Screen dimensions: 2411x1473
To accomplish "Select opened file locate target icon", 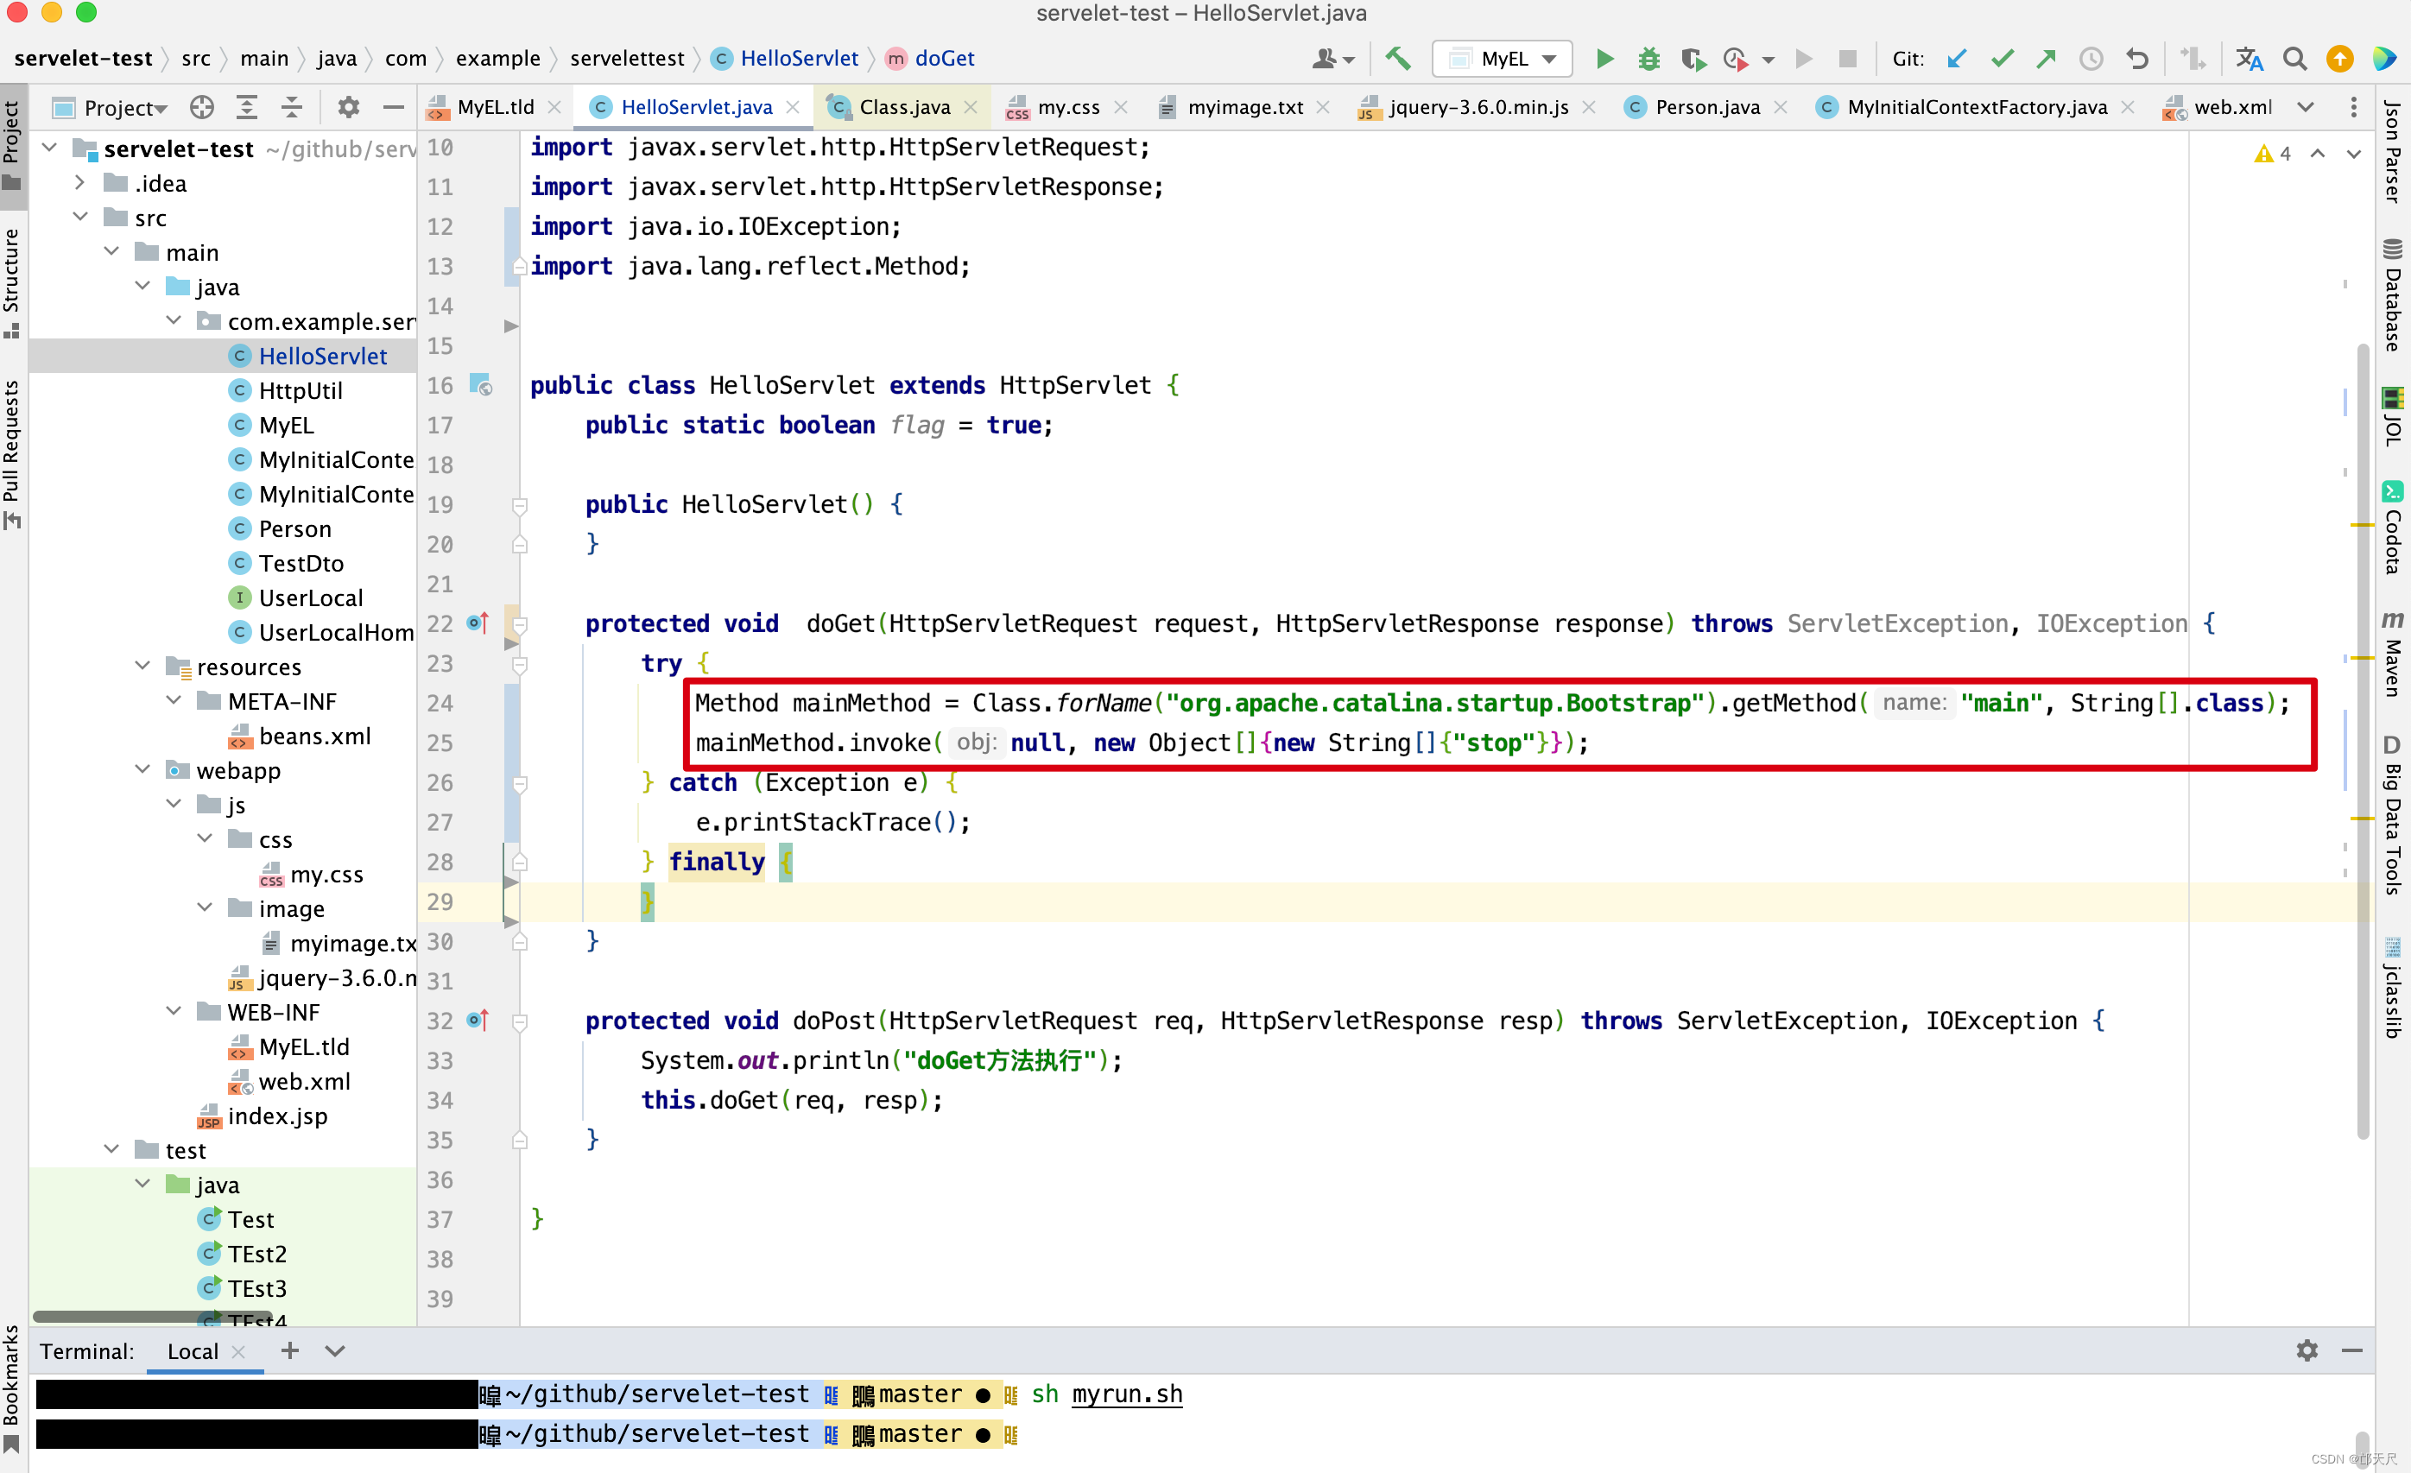I will 201,108.
